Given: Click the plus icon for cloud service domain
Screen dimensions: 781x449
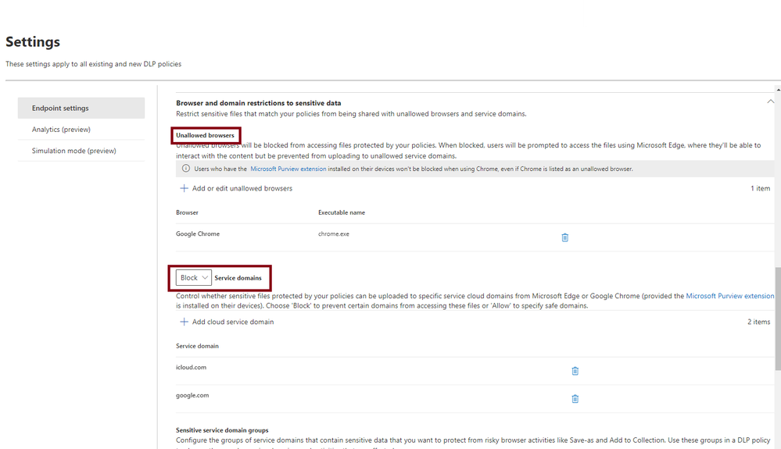Looking at the screenshot, I should click(184, 322).
